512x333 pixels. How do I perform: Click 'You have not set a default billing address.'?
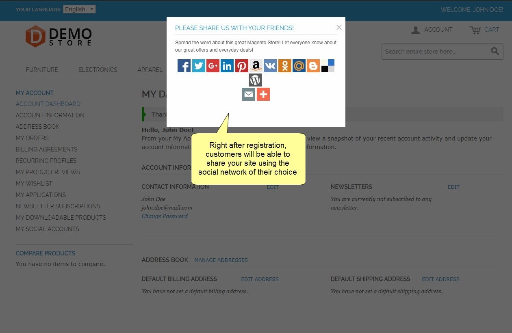pos(195,291)
